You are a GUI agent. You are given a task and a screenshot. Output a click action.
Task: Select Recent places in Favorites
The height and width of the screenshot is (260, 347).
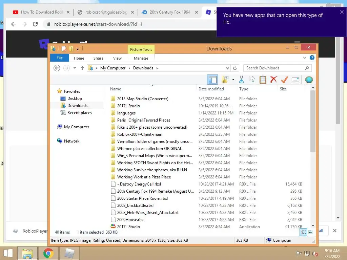tap(76, 113)
